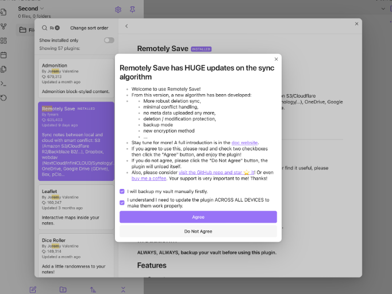392x294 pixels.
Task: Open the doc website link
Action: click(x=244, y=142)
